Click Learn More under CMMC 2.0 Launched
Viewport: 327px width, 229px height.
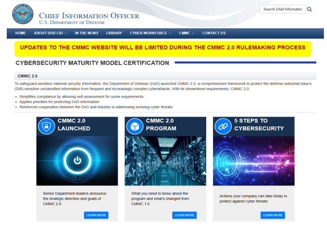pyautogui.click(x=96, y=215)
